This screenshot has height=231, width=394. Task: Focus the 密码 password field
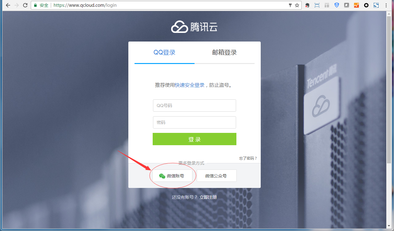tap(195, 122)
